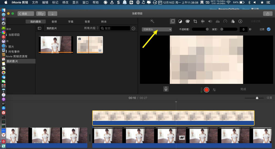275x149 pixels.
Task: Go back with the 项目 button
Action: click(26, 14)
